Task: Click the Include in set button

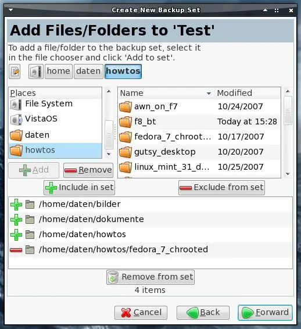Action: pos(79,188)
